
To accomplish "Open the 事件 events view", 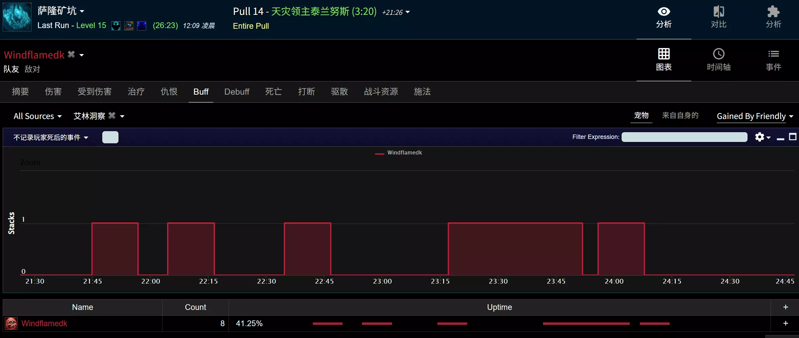I will 774,60.
